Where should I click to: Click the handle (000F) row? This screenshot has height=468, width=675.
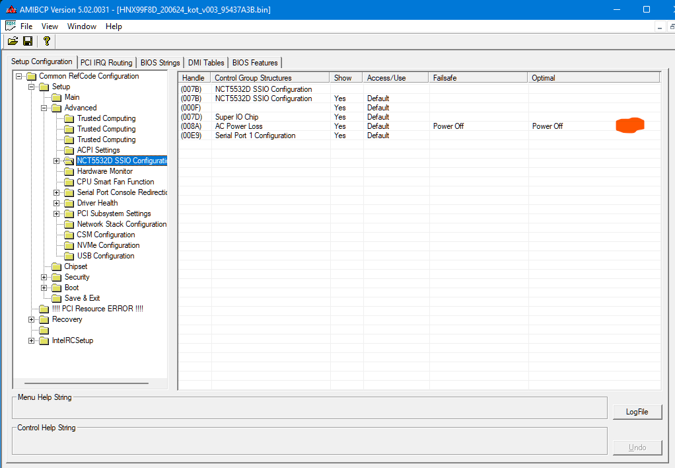point(419,108)
